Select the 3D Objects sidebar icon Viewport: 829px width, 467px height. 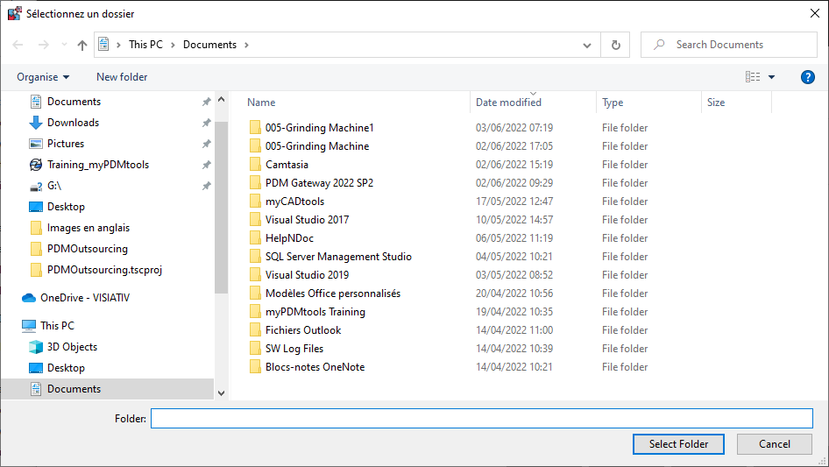pos(36,347)
